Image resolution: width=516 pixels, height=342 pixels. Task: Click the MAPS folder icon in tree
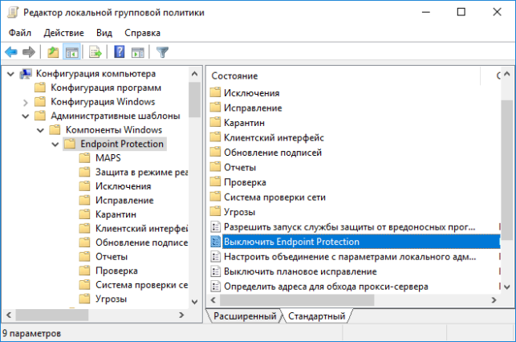[84, 157]
